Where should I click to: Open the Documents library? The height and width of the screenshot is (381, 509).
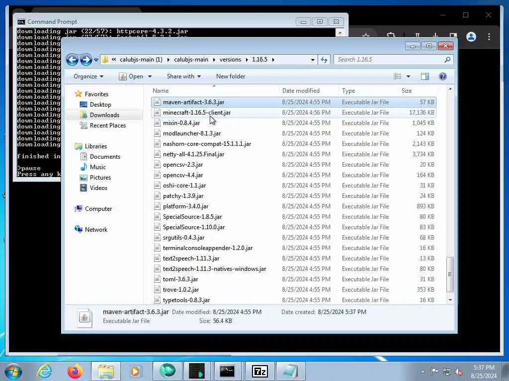click(105, 157)
